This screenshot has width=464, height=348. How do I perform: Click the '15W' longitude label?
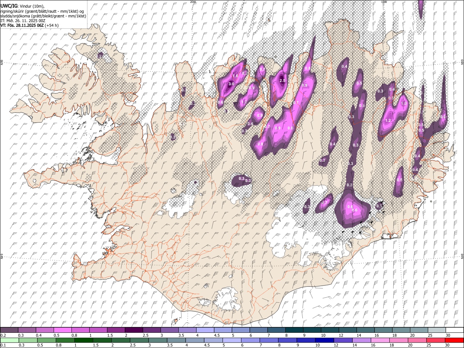(x=384, y=2)
